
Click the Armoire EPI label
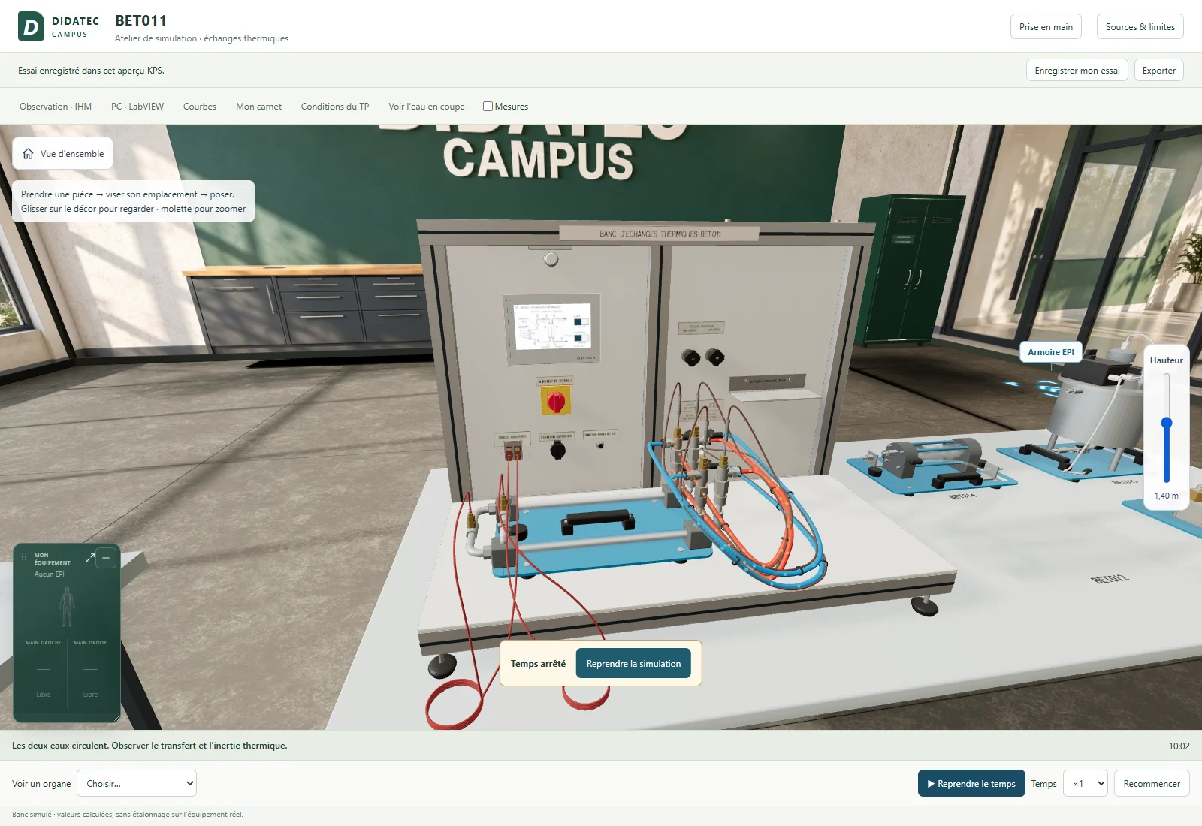1051,351
